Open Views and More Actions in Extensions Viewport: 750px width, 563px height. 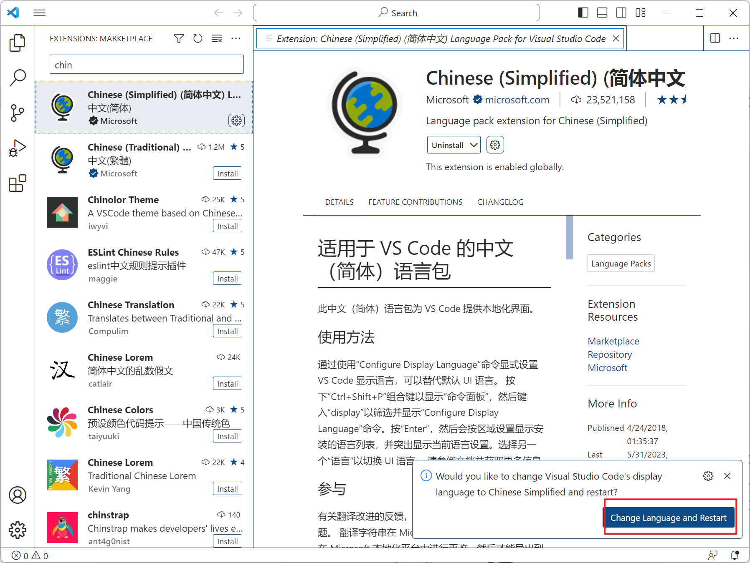click(236, 38)
